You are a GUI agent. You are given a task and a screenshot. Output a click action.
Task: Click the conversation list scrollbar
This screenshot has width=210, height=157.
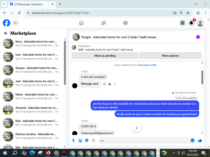point(65,63)
